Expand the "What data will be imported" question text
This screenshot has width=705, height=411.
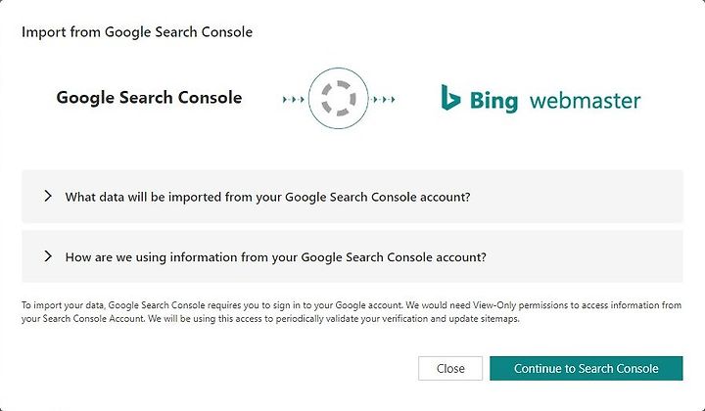[267, 198]
